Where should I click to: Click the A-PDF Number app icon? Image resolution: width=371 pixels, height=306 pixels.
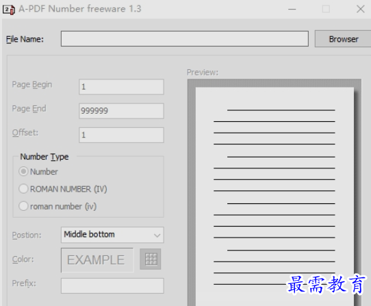pos(8,10)
